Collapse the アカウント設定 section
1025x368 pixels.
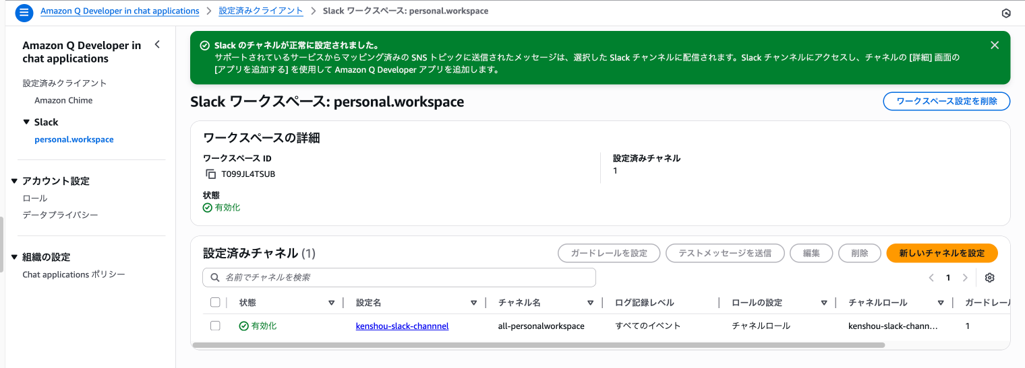pos(15,181)
